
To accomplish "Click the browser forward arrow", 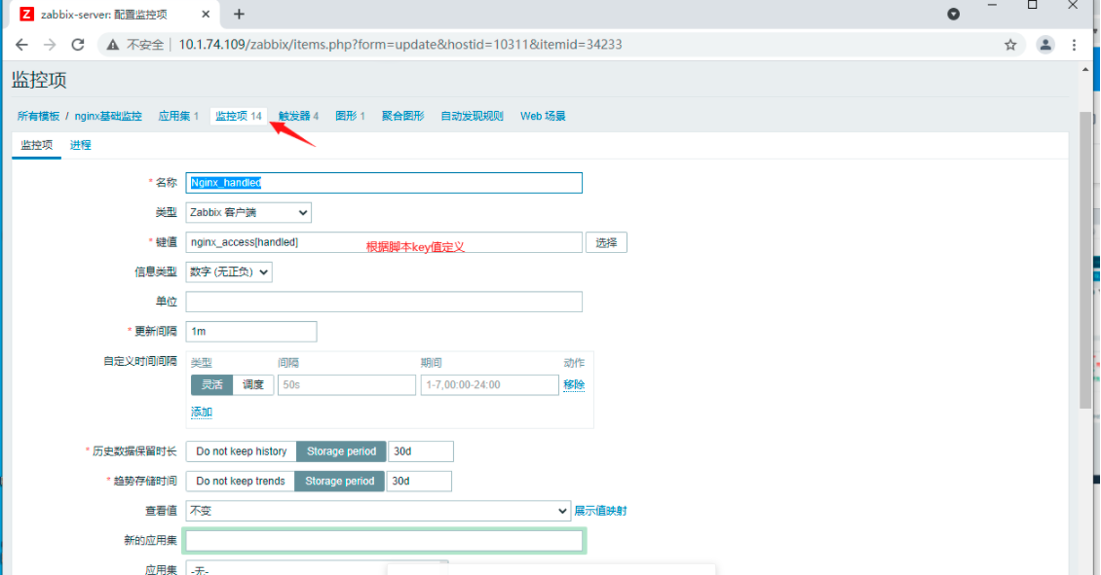I will [50, 45].
